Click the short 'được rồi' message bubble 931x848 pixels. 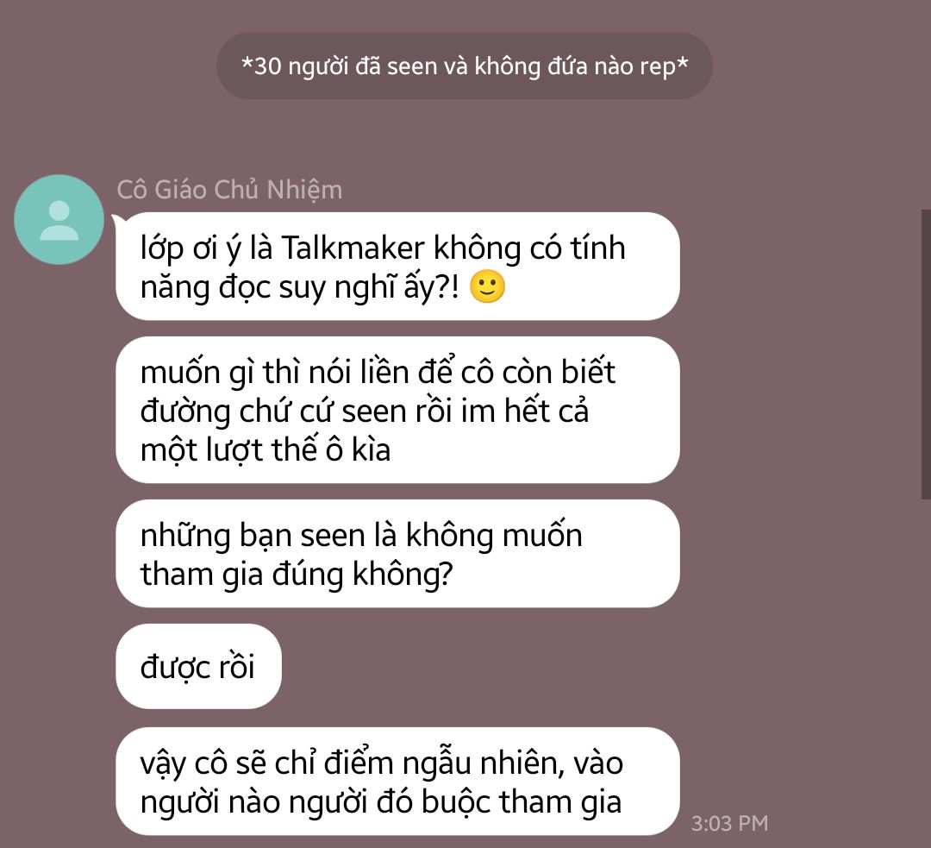tap(198, 666)
